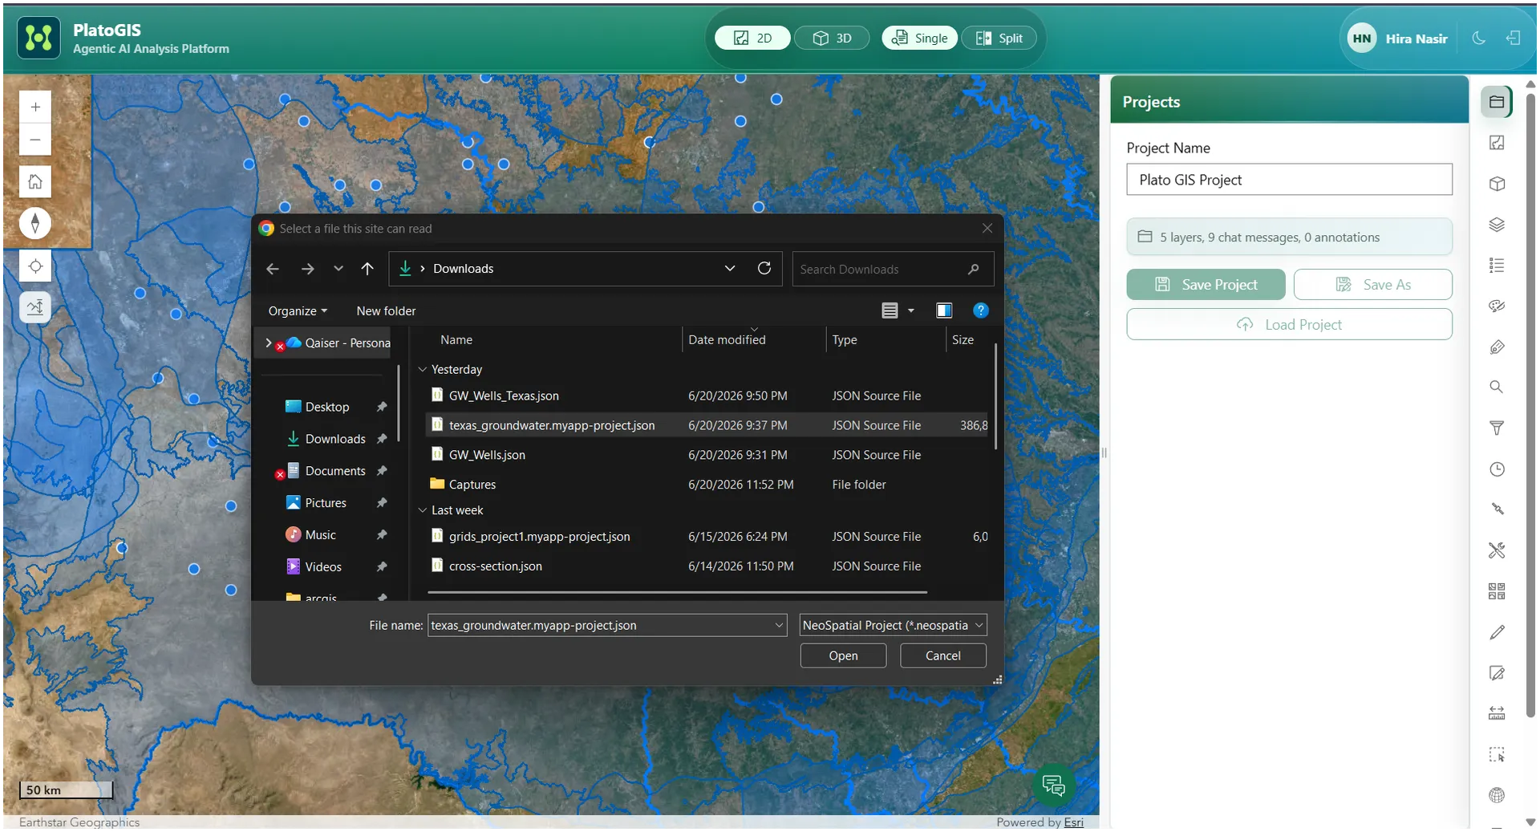The image size is (1540, 832).
Task: Open the pencil draw icon in the sidebar
Action: tap(1497, 632)
